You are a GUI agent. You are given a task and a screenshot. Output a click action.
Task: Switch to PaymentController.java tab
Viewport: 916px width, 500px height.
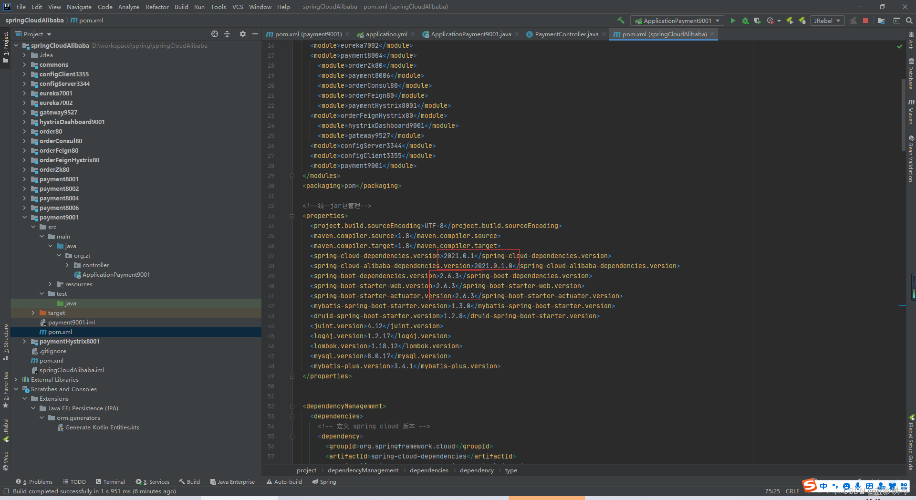[566, 34]
